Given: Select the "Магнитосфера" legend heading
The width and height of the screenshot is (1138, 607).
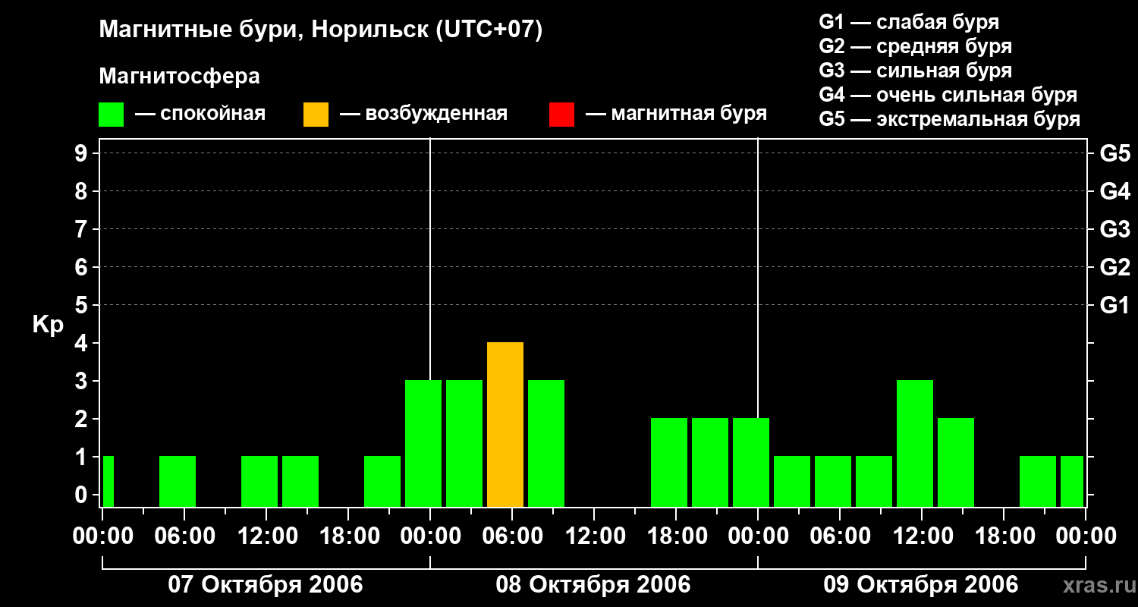Looking at the screenshot, I should click(x=179, y=77).
